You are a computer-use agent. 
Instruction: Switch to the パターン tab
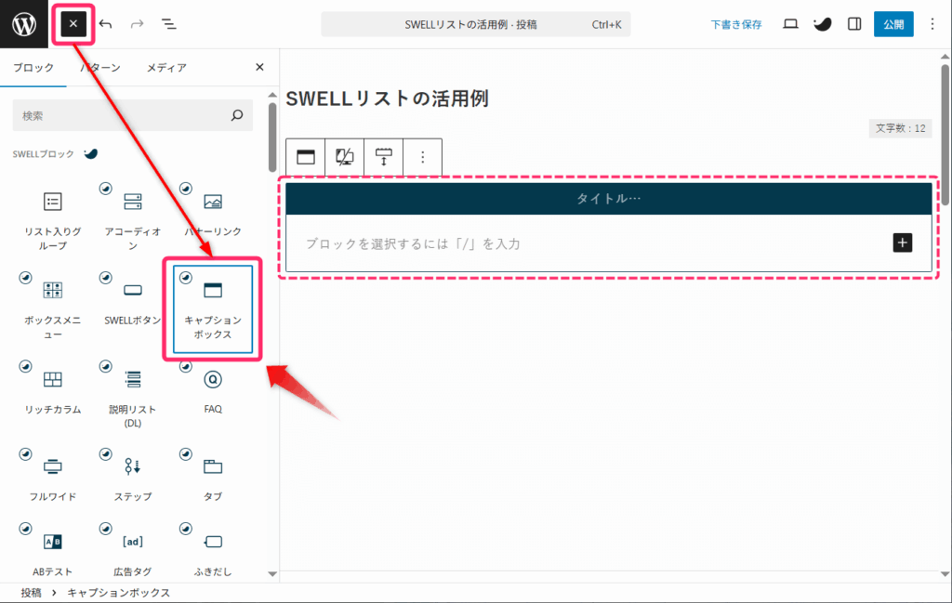100,67
